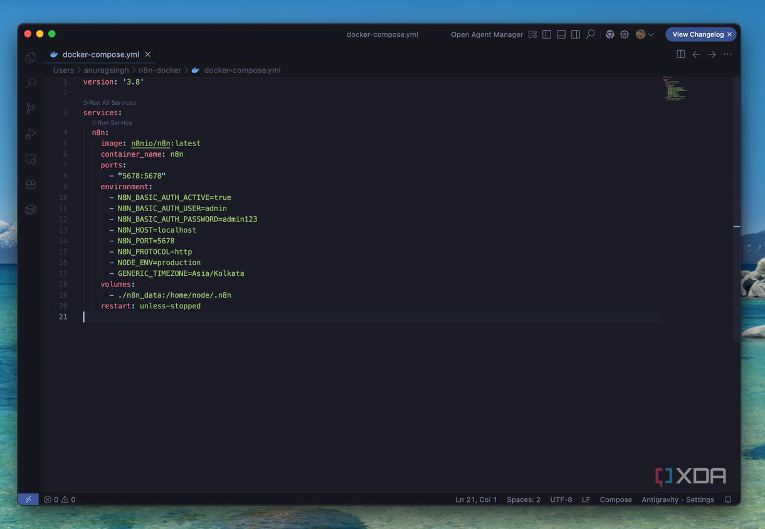This screenshot has width=765, height=529.
Task: Close the docker-compose.yml tab
Action: coord(148,55)
